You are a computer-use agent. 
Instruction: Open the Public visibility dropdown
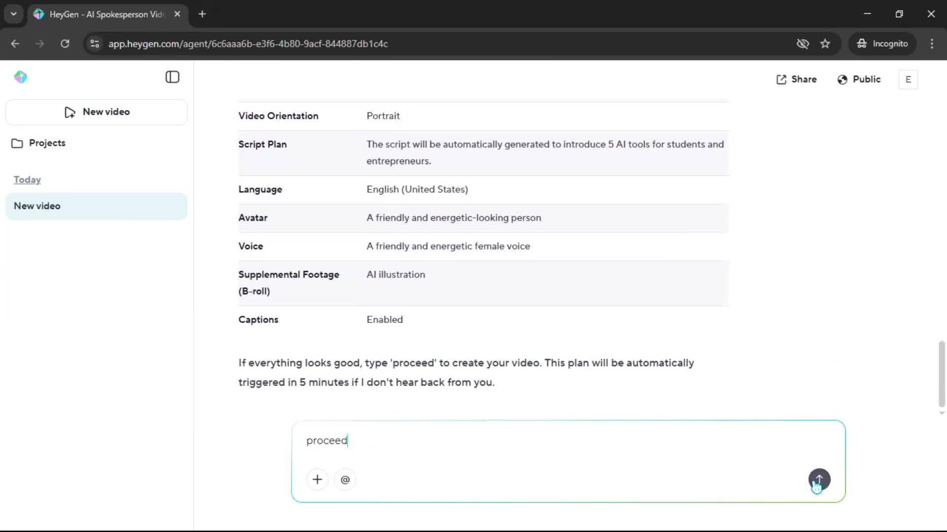point(859,79)
